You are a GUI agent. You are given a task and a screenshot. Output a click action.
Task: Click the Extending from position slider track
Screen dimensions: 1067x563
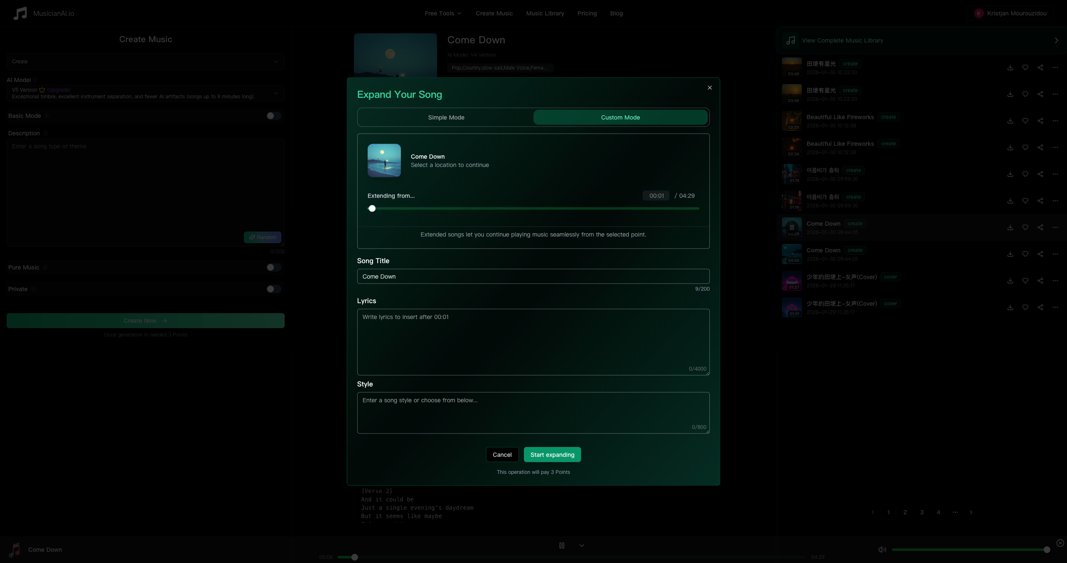coord(533,209)
